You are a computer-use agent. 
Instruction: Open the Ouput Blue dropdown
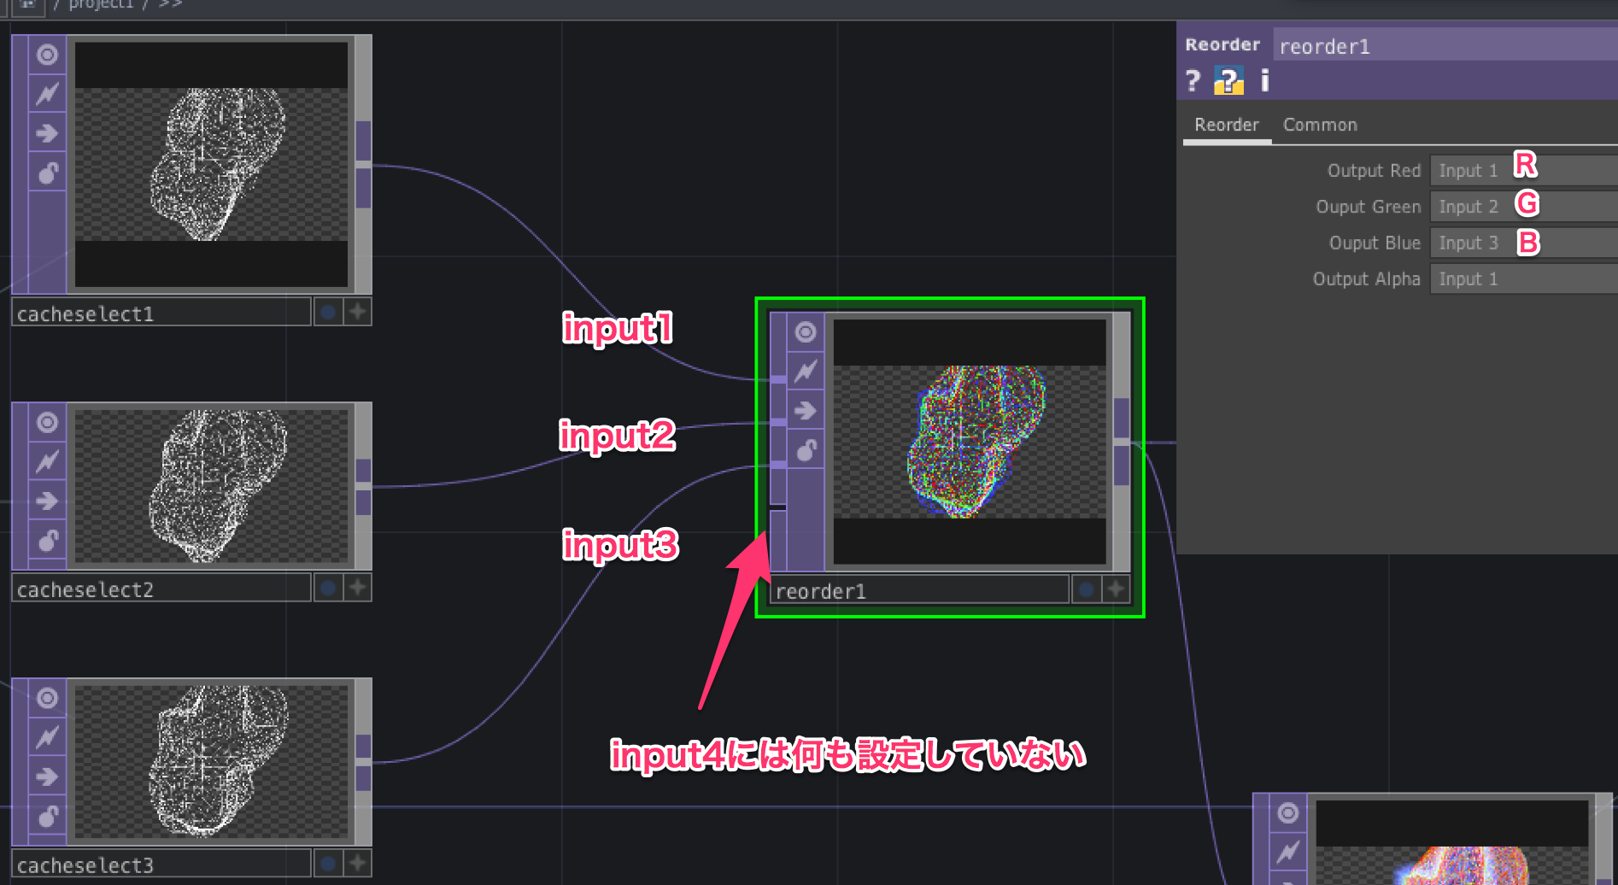pos(1524,243)
